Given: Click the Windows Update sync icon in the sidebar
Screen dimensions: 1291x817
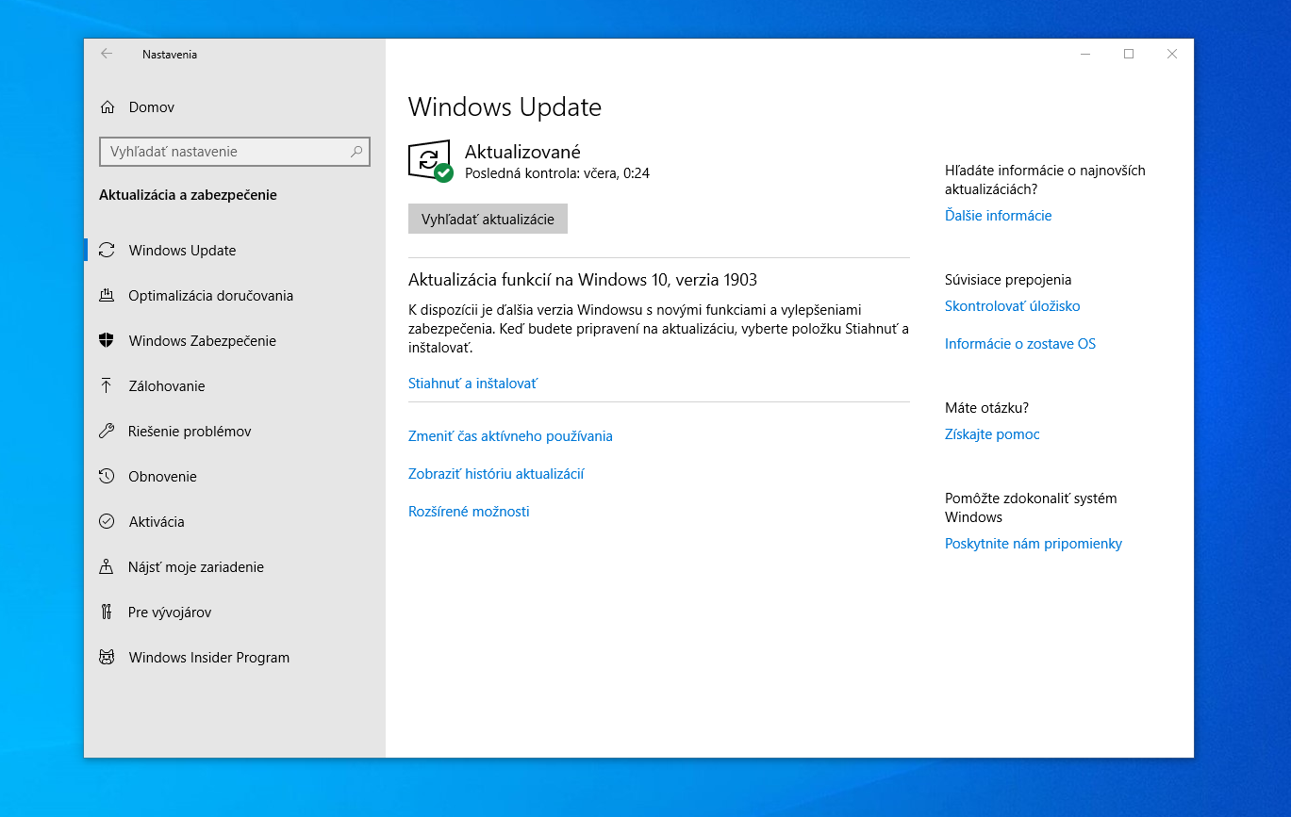Looking at the screenshot, I should coord(107,251).
